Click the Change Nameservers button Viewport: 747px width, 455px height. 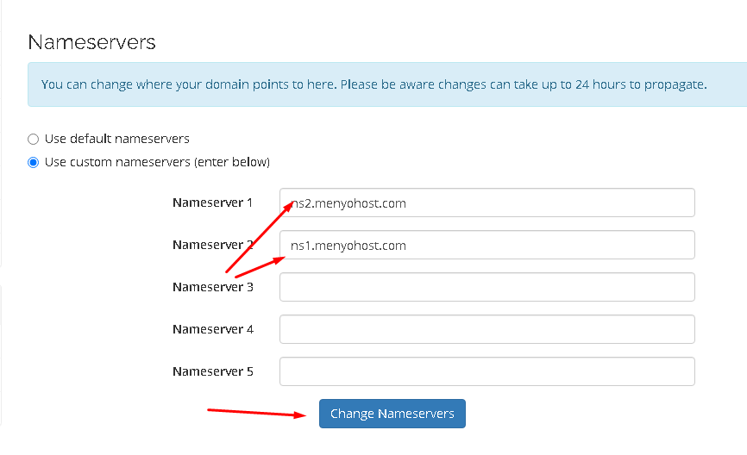[392, 414]
